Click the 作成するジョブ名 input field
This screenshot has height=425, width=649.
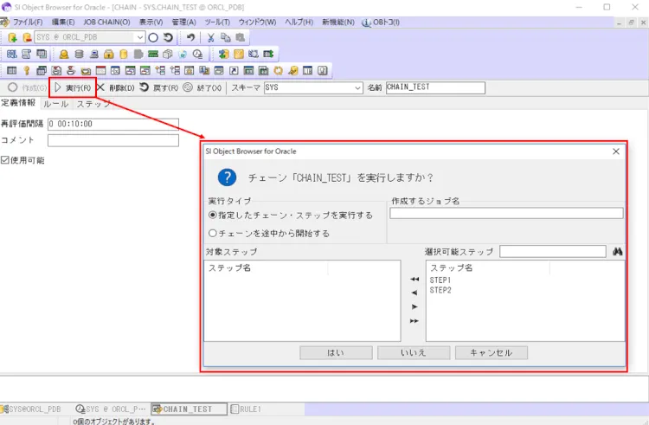click(506, 213)
